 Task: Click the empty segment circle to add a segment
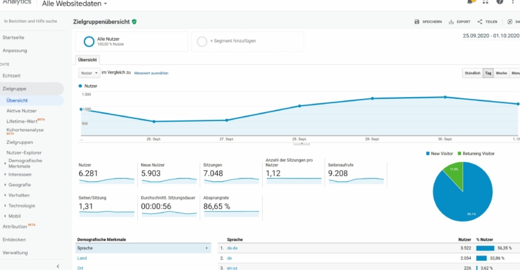(x=202, y=42)
